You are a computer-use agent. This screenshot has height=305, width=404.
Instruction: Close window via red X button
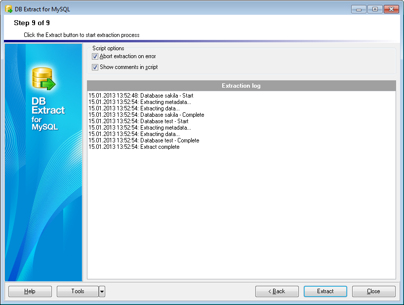point(391,9)
